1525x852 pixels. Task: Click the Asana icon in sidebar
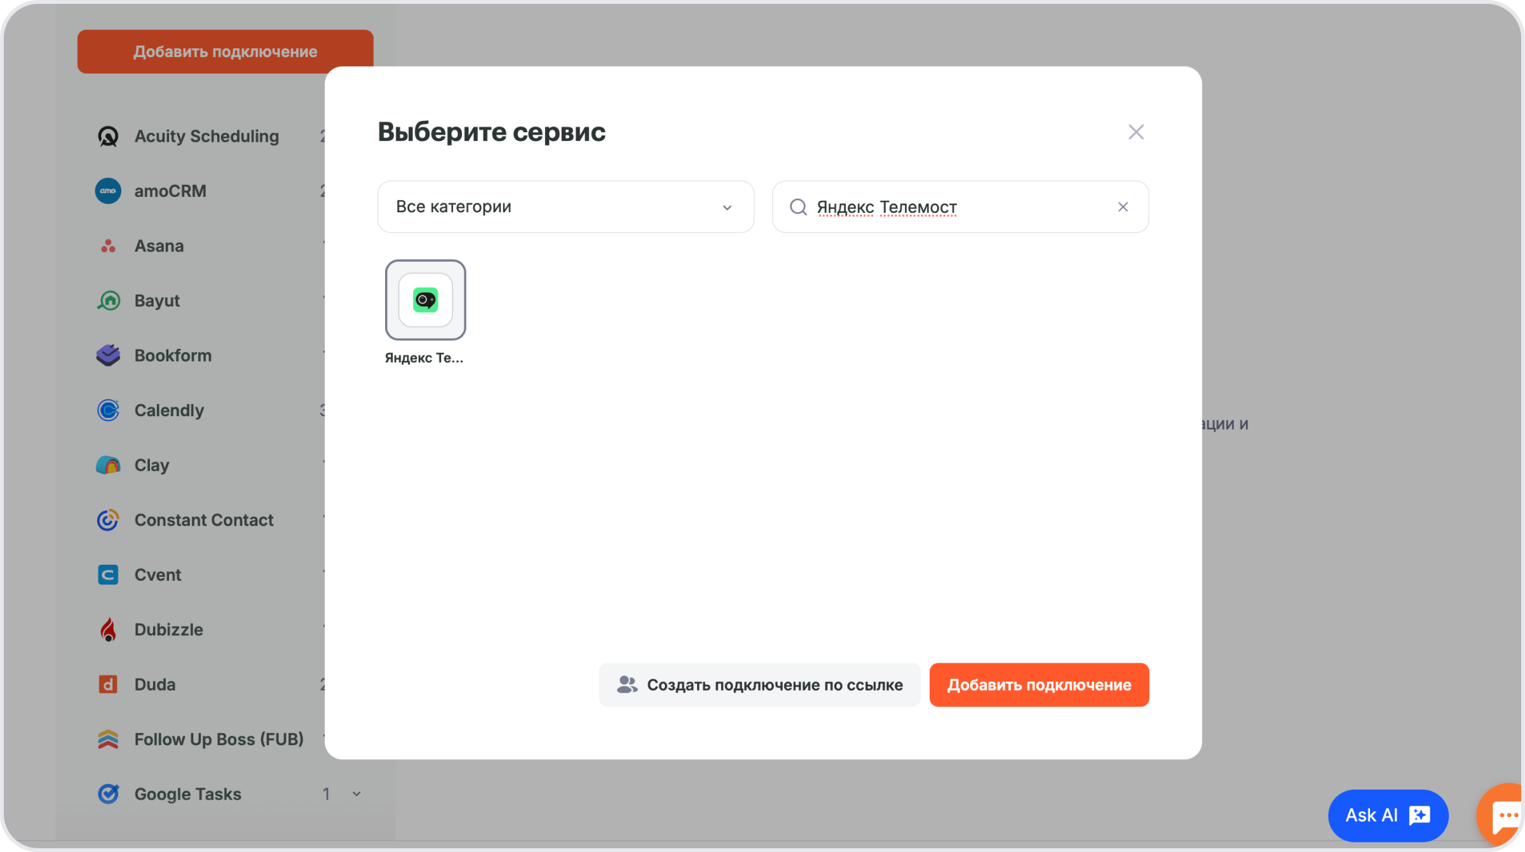point(108,246)
